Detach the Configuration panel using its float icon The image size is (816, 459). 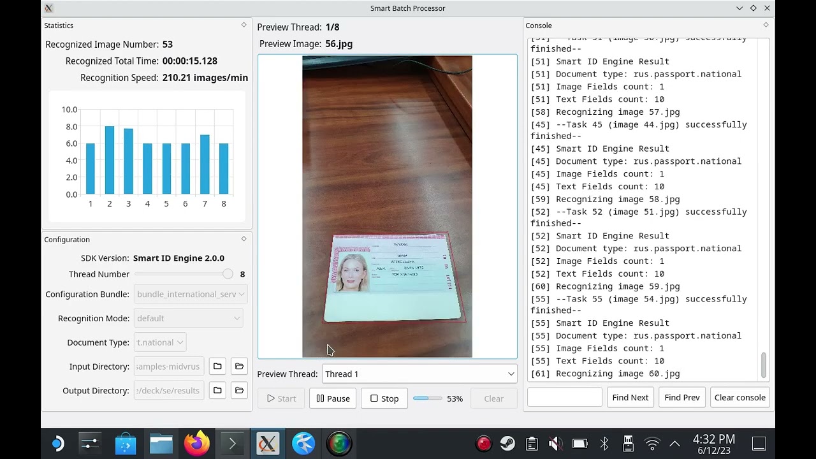click(244, 239)
